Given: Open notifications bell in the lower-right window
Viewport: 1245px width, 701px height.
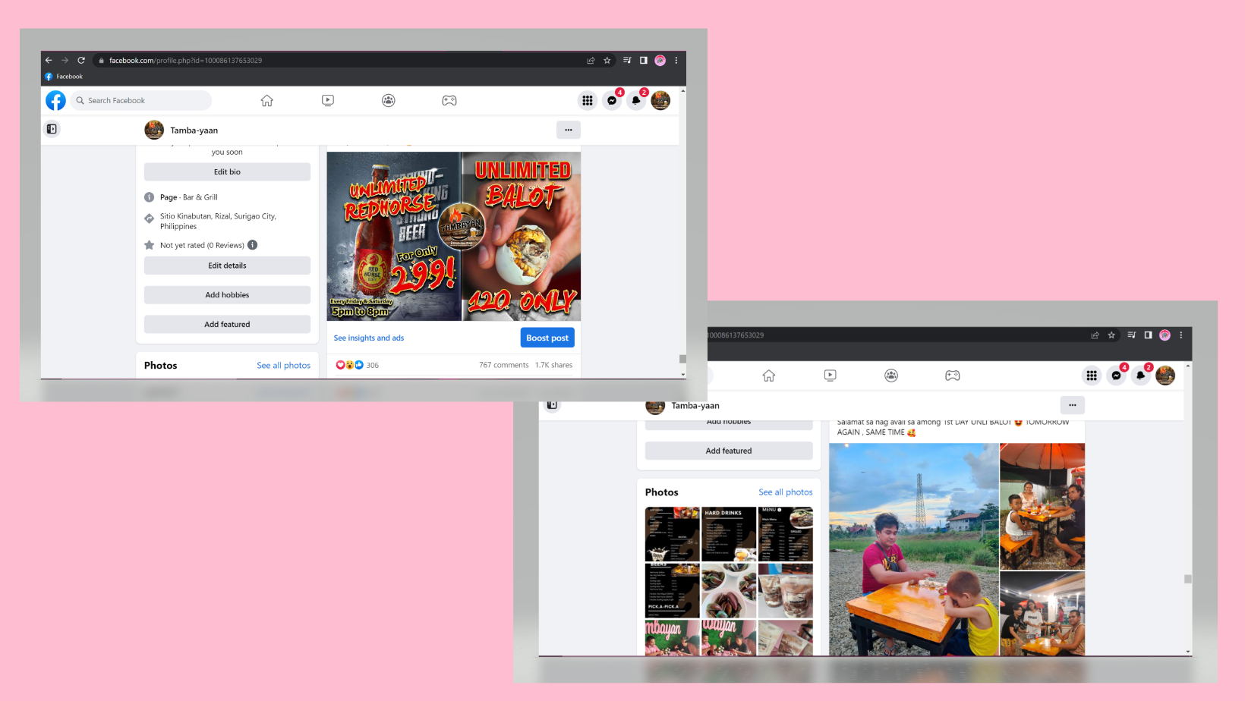Looking at the screenshot, I should pyautogui.click(x=1140, y=376).
